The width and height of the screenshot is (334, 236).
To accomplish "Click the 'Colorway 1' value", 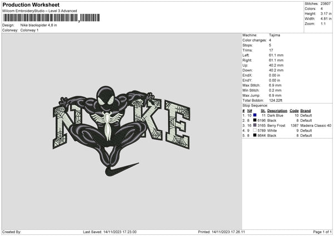I will [x=30, y=30].
